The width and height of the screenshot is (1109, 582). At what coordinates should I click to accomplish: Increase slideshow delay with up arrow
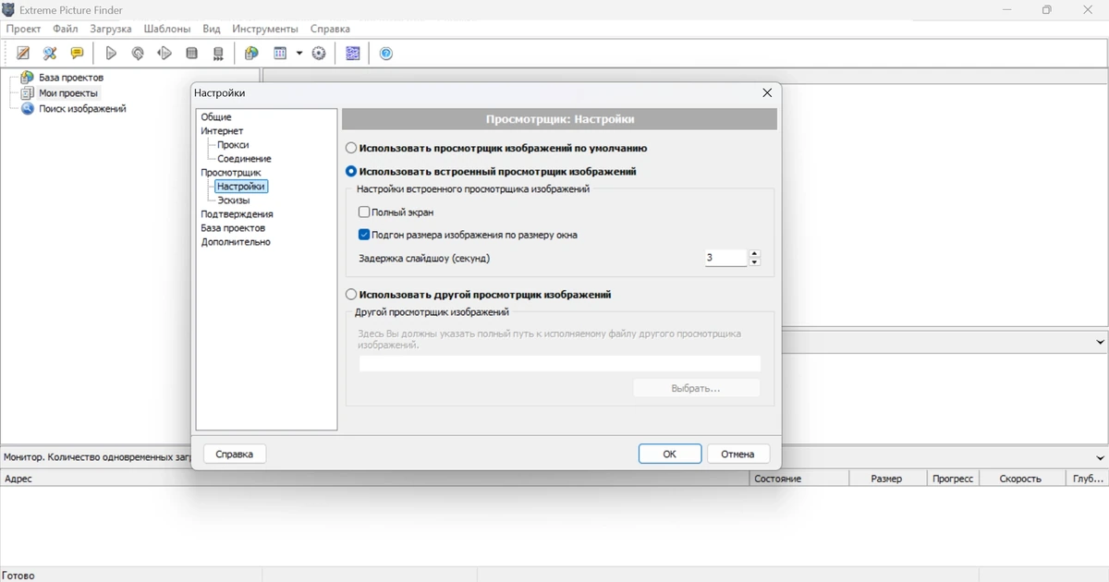(x=755, y=253)
